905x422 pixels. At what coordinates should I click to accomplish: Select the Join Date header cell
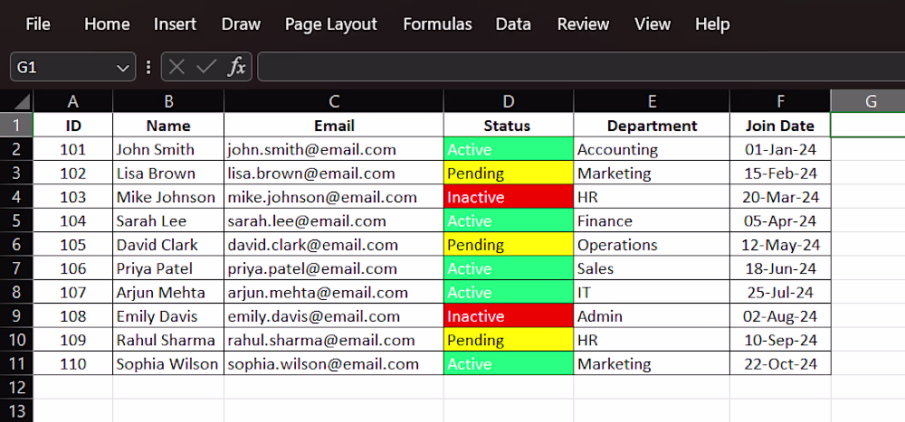tap(780, 125)
